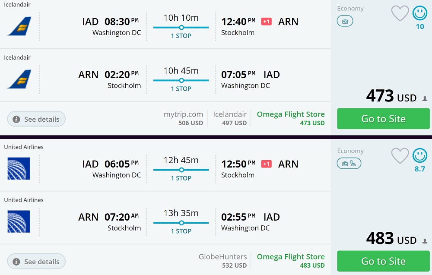
Task: Choose the mytrip.com 506 USD offer
Action: [184, 118]
